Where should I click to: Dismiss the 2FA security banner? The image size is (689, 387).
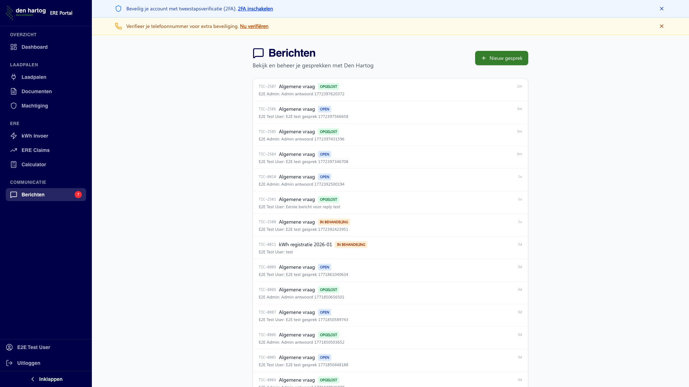click(x=661, y=9)
